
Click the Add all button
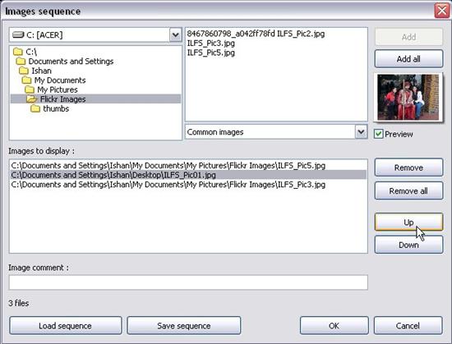(408, 59)
